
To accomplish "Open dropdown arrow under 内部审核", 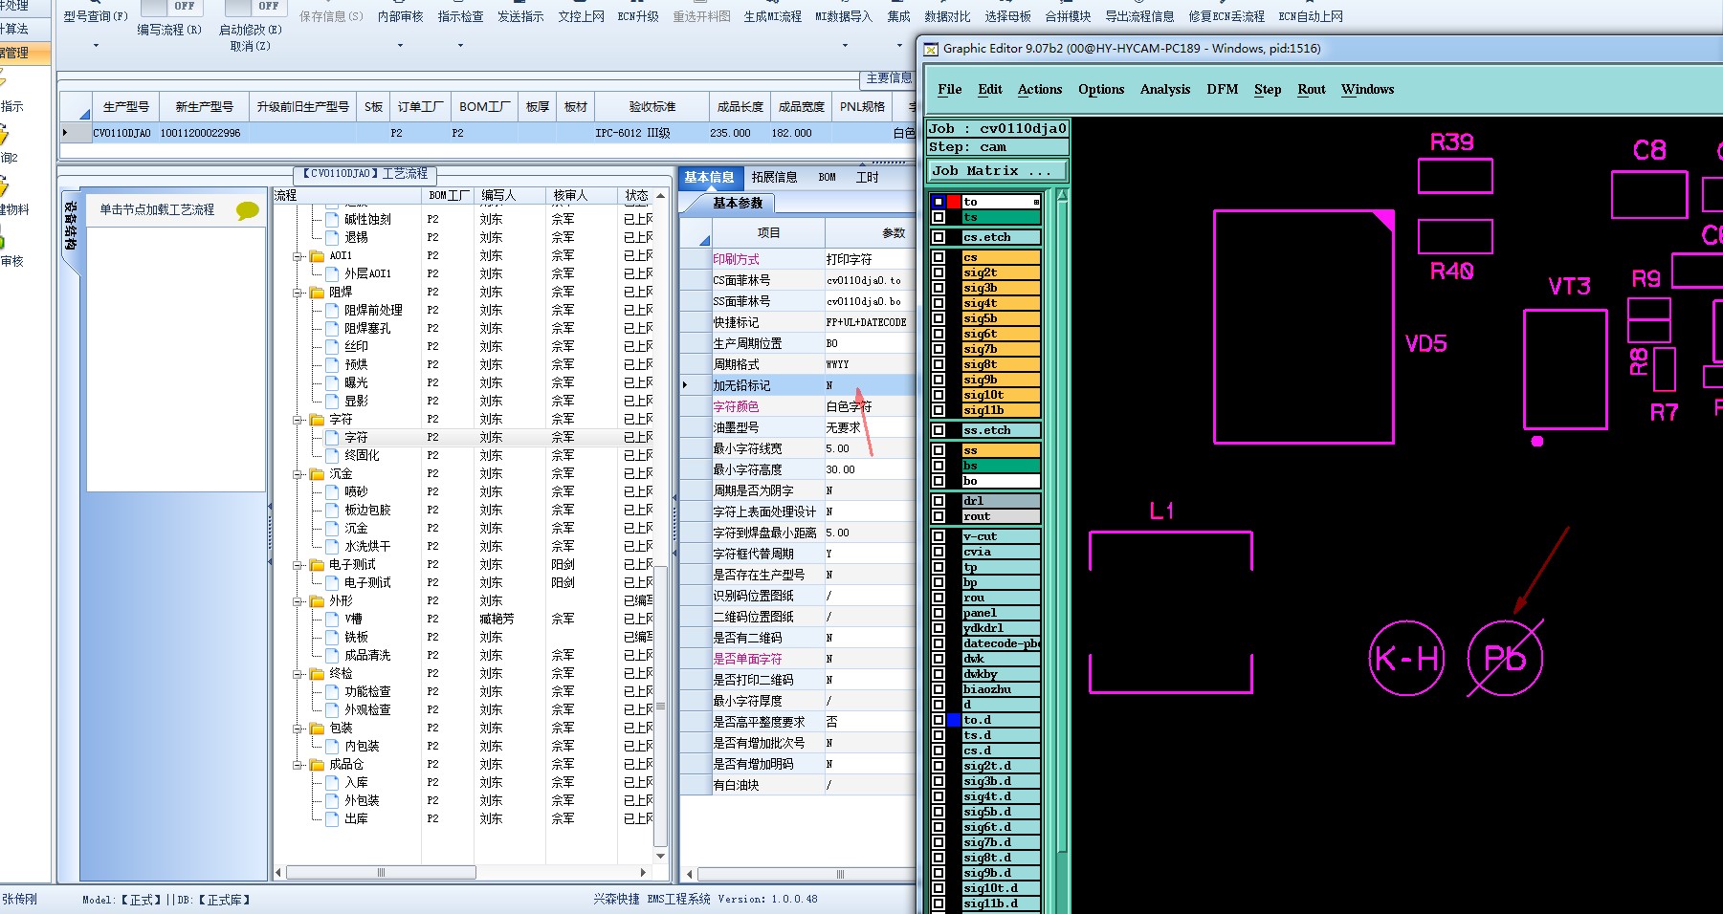I will (400, 46).
